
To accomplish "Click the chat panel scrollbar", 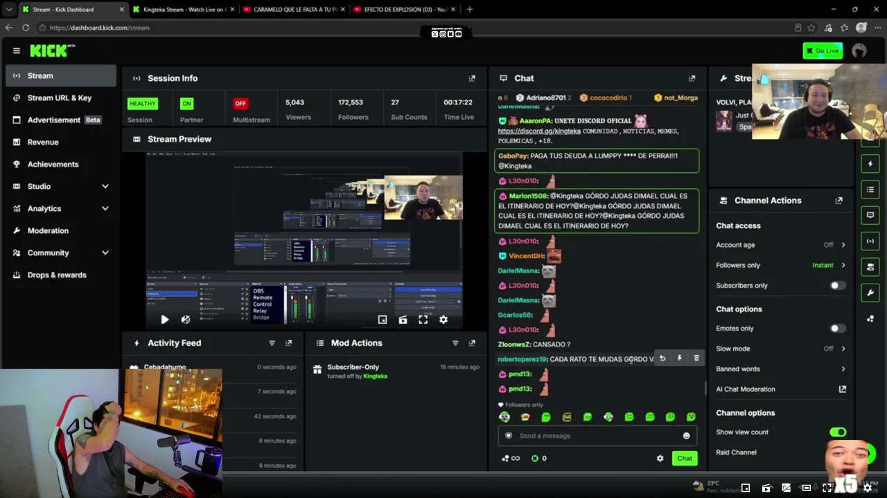I will tap(705, 389).
